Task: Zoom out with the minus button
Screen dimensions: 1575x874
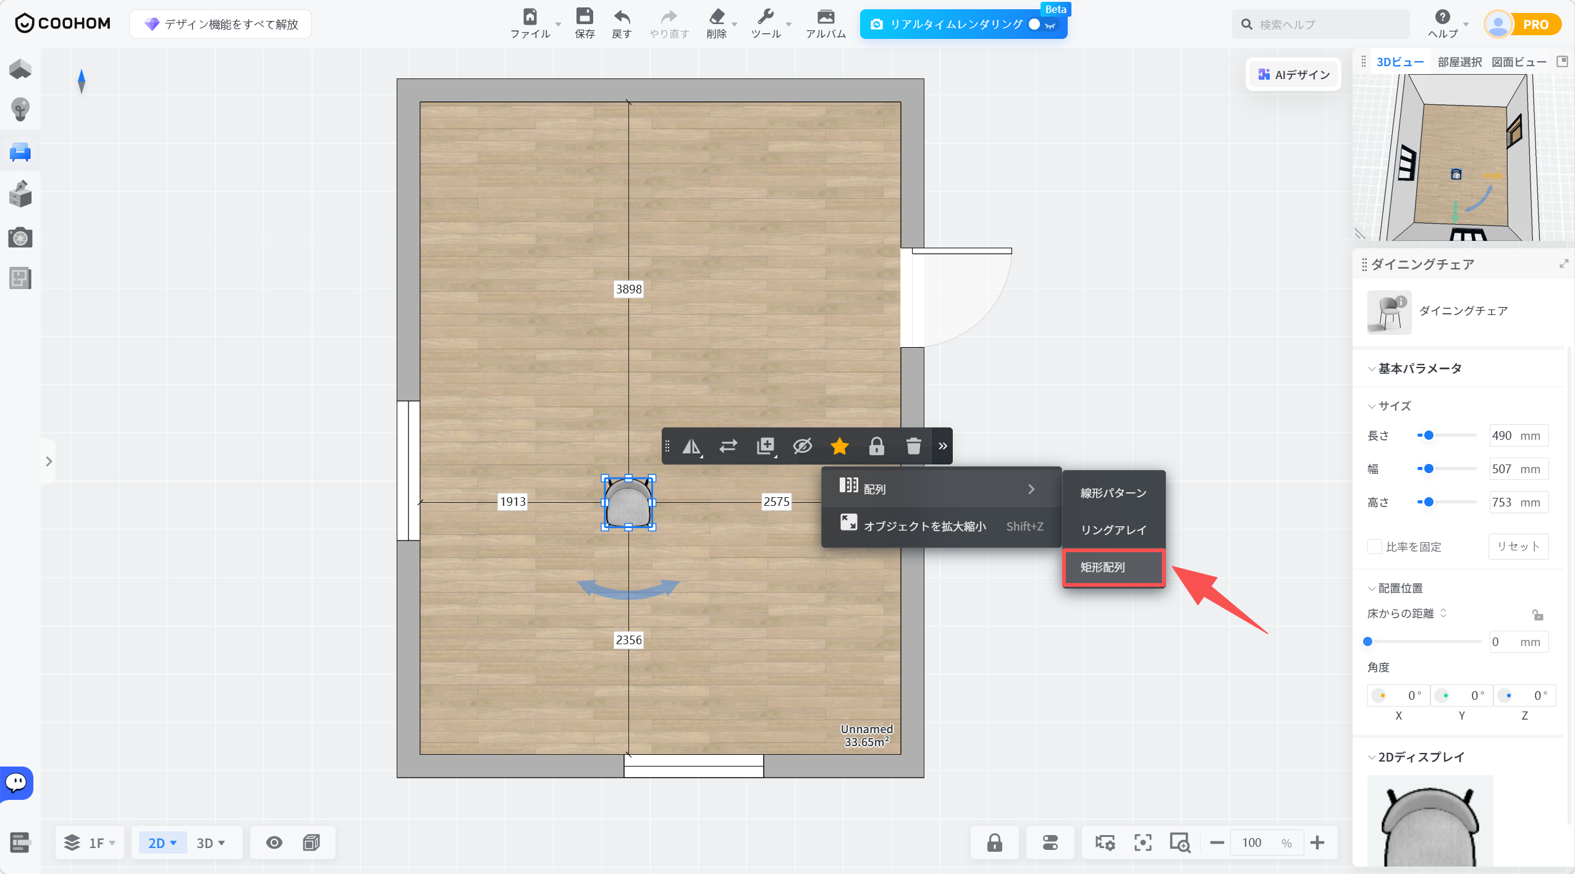Action: [1217, 842]
